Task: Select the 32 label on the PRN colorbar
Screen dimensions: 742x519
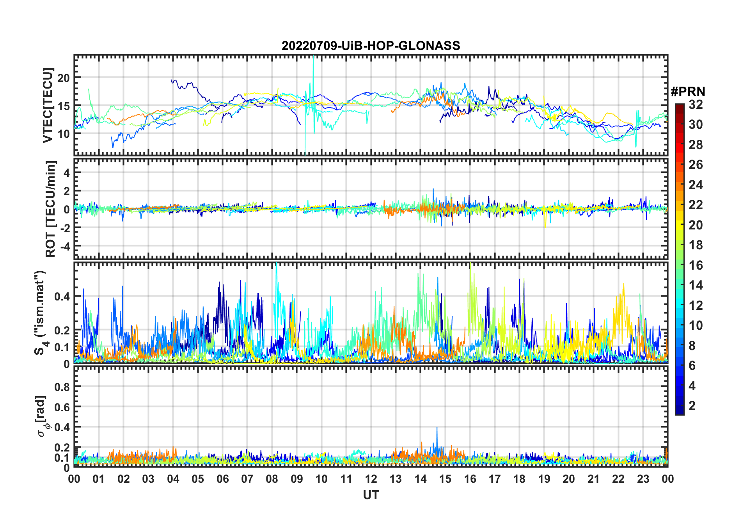Action: (x=696, y=104)
